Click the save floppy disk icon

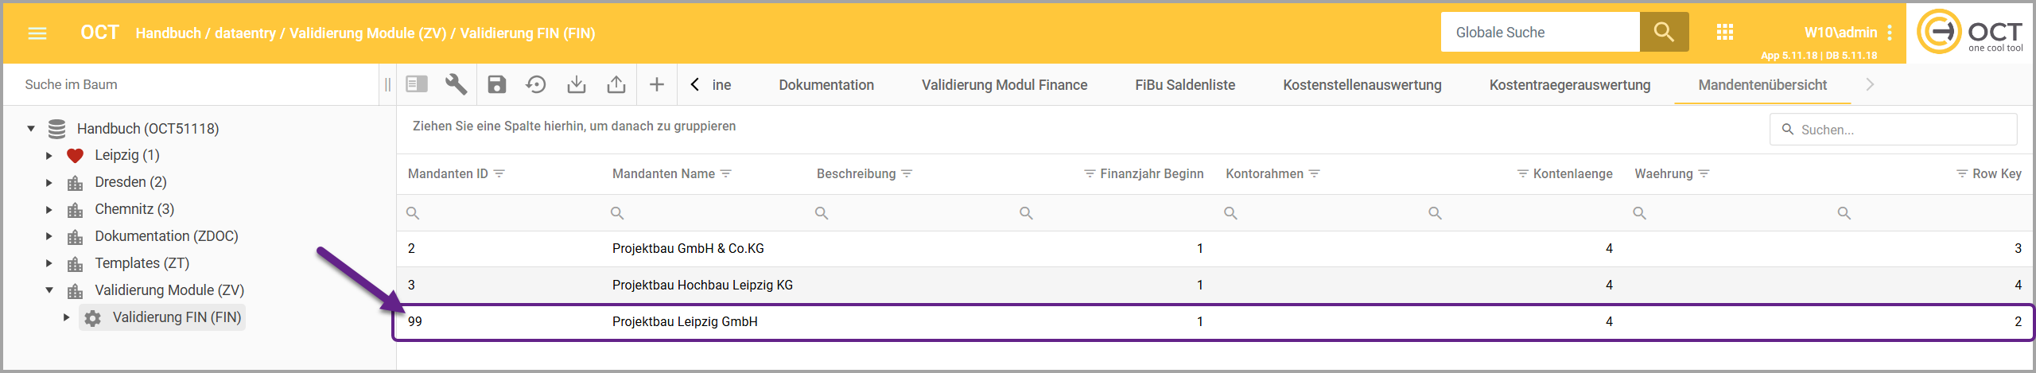pyautogui.click(x=496, y=84)
